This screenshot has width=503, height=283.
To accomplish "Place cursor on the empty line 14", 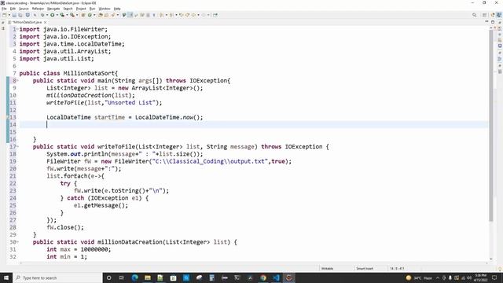I will [x=254, y=124].
